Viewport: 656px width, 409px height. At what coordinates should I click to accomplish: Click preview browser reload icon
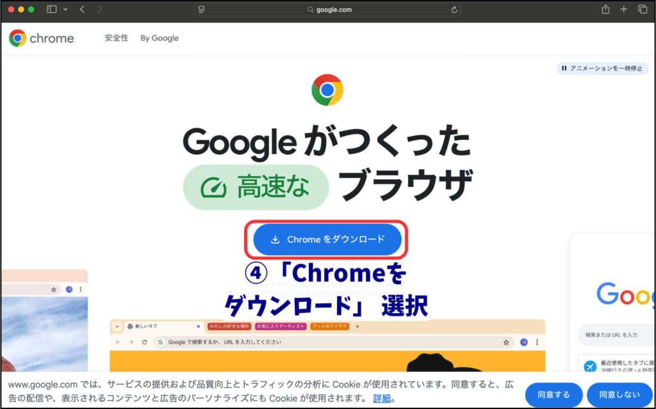pyautogui.click(x=144, y=342)
